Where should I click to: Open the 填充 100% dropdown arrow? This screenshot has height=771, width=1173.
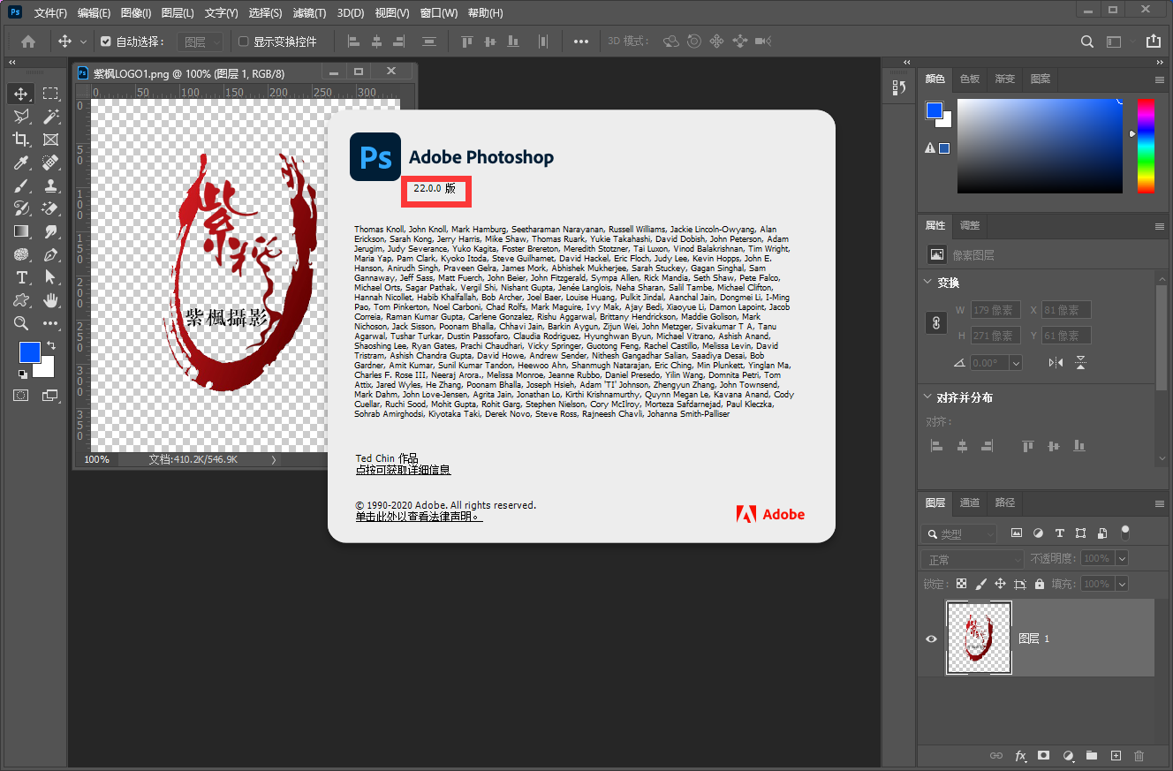[1122, 584]
